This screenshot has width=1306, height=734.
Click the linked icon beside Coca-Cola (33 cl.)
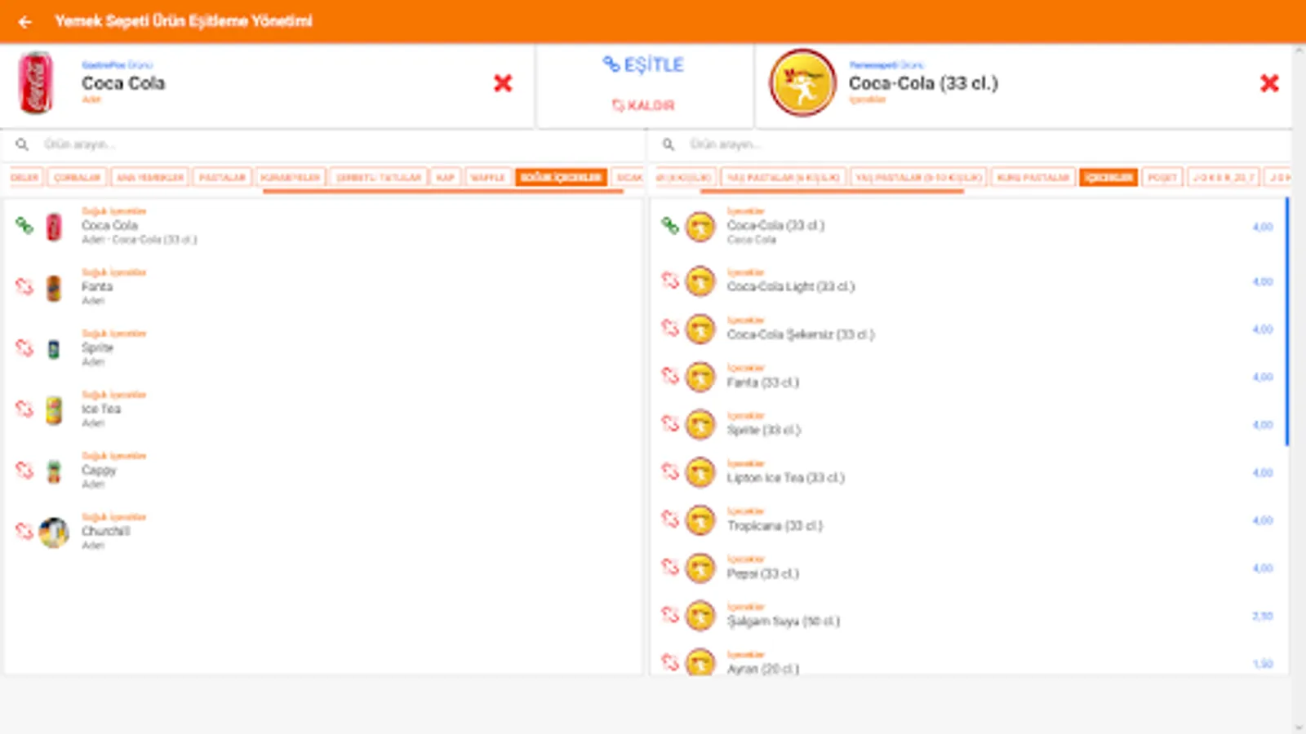(x=670, y=226)
